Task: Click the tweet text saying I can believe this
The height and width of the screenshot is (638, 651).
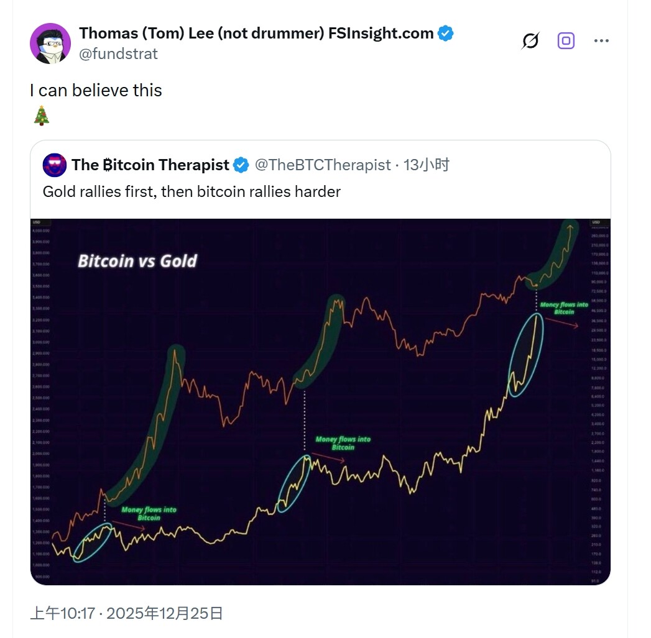Action: pyautogui.click(x=95, y=90)
